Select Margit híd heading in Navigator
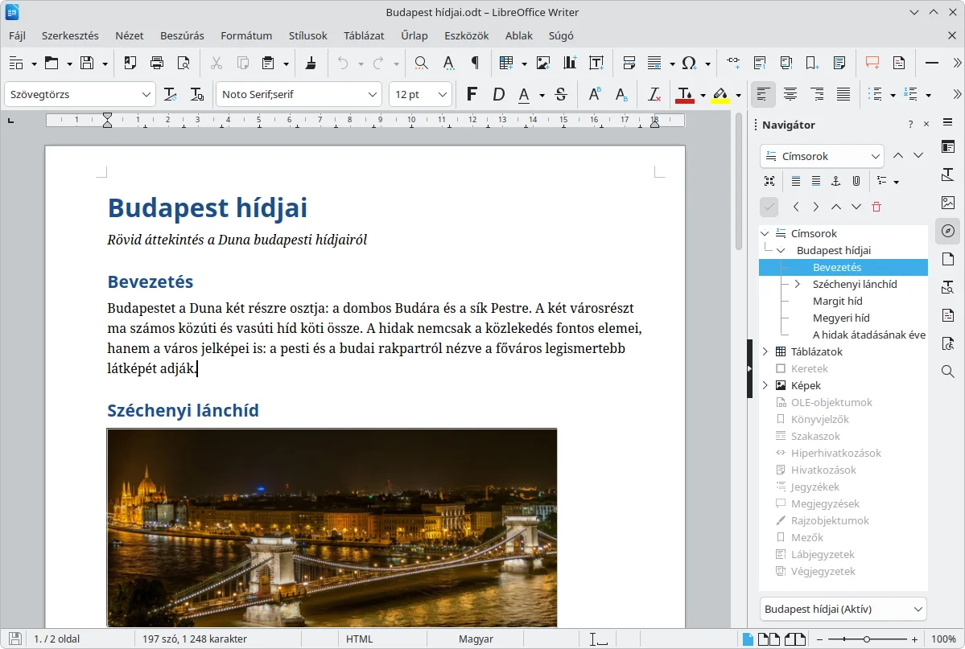Screen dimensions: 965x649 [838, 301]
